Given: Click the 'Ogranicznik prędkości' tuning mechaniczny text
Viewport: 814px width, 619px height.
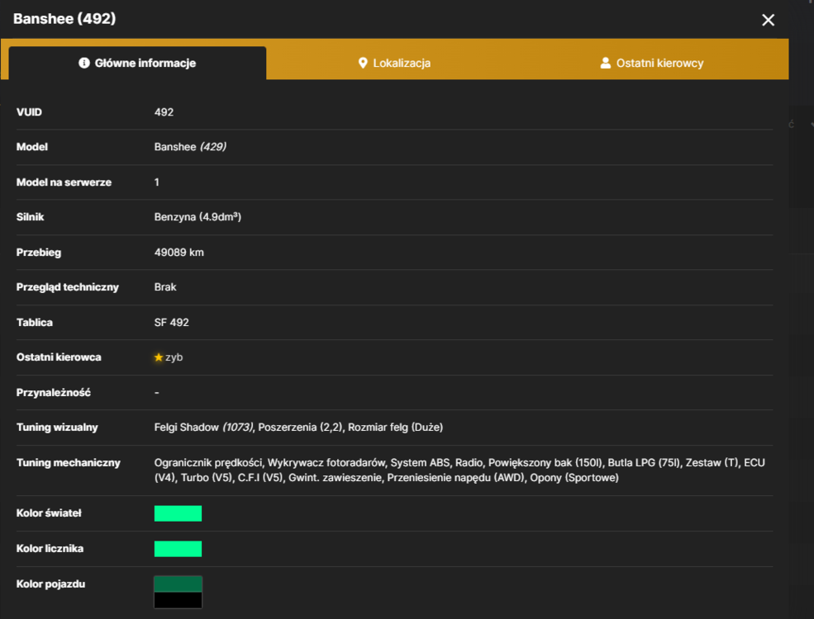Looking at the screenshot, I should [x=208, y=462].
